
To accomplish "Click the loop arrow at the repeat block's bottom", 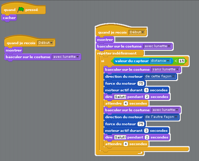I will pyautogui.click(x=140, y=153).
